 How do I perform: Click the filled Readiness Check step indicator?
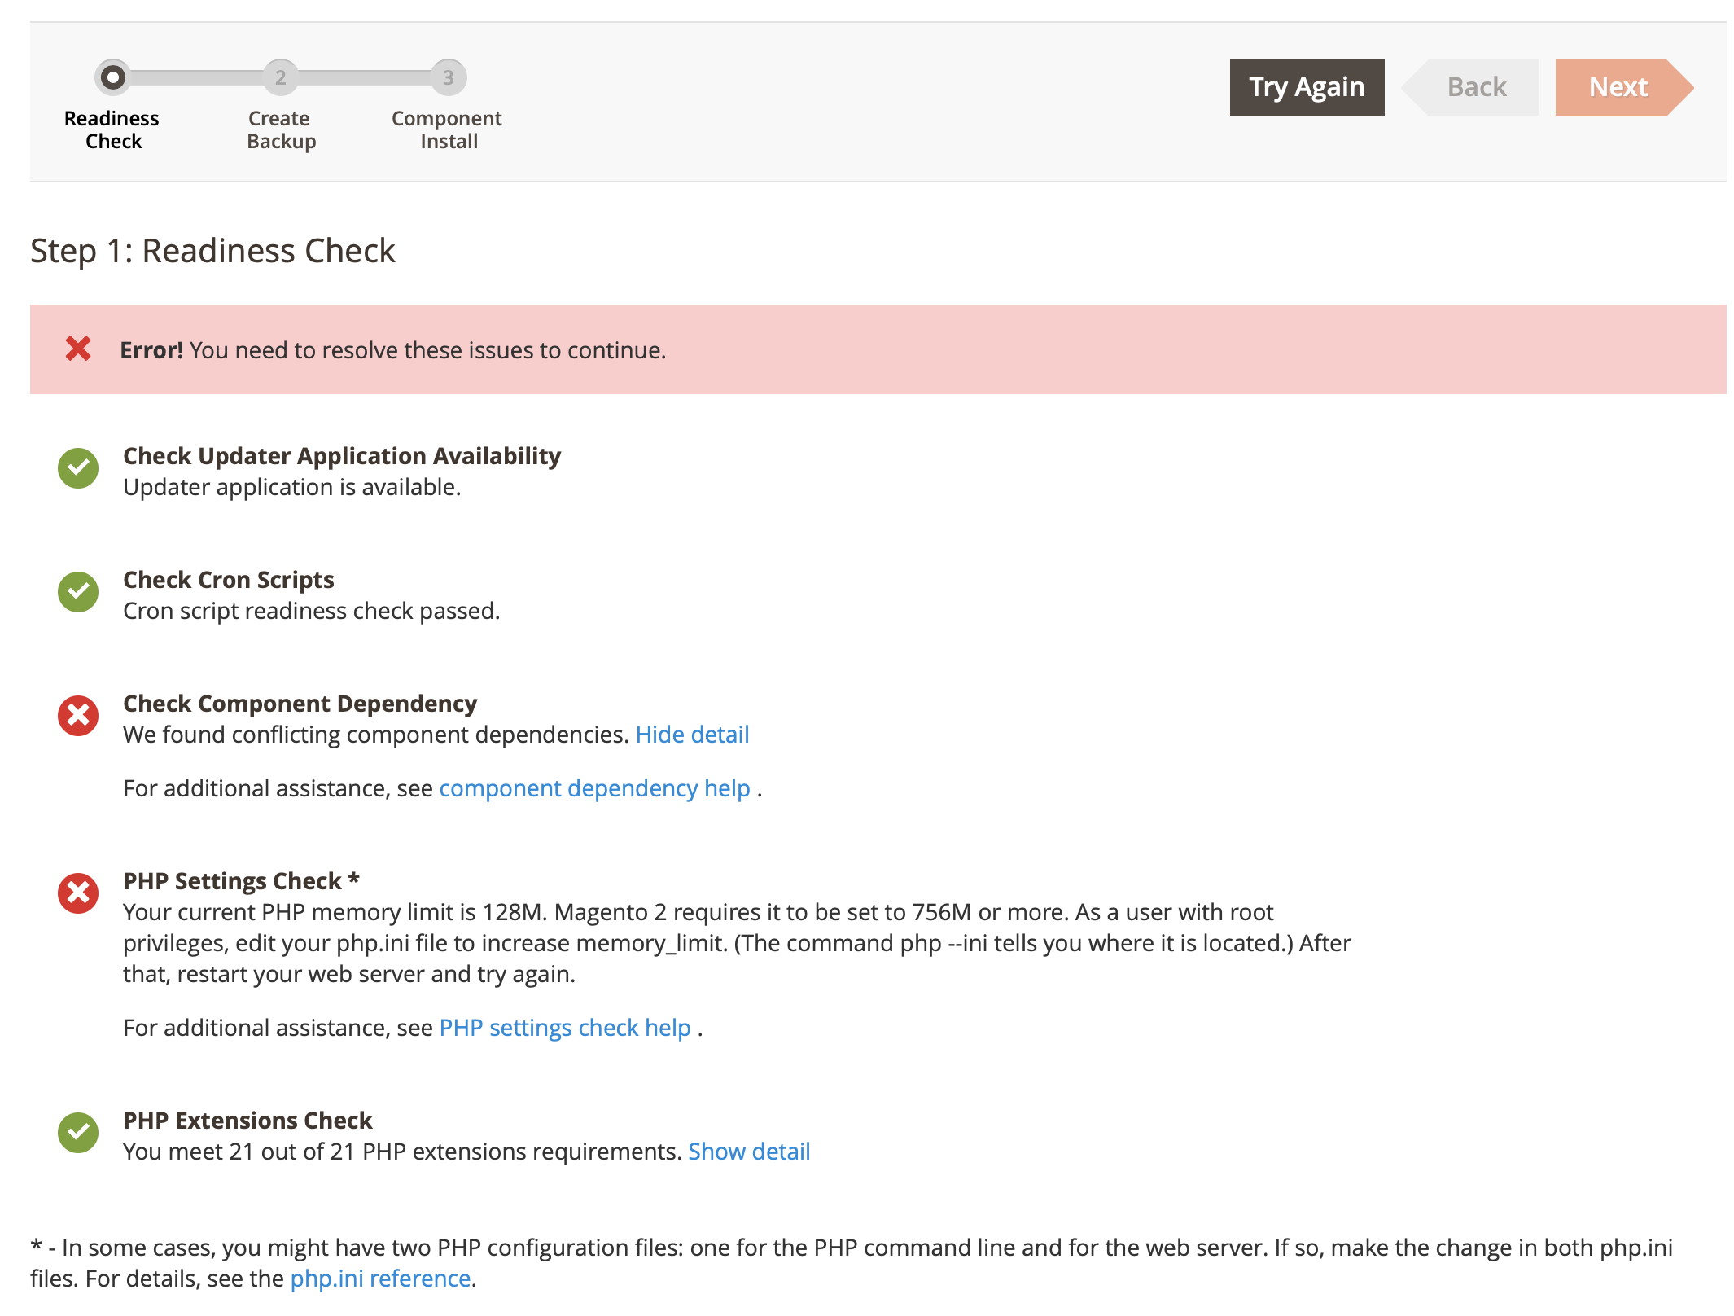(112, 78)
